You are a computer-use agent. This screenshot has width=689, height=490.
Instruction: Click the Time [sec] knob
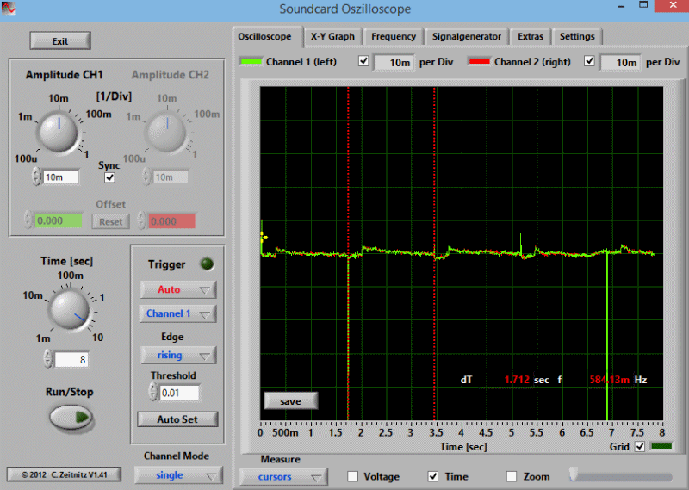point(70,309)
